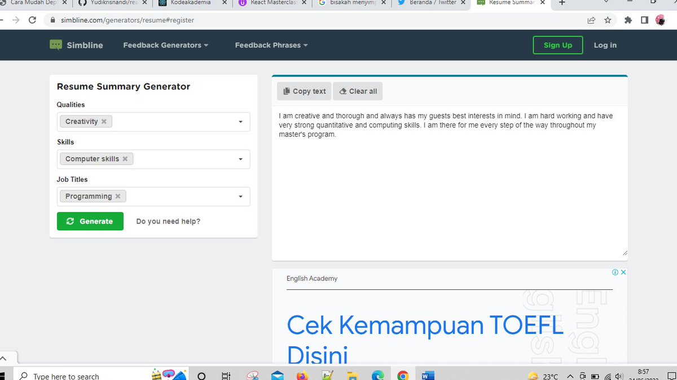Open File Explorer from the taskbar
Image resolution: width=677 pixels, height=380 pixels.
click(353, 375)
